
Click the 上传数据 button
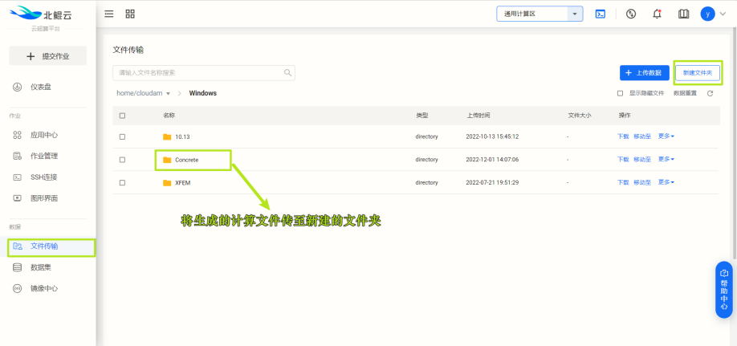pyautogui.click(x=645, y=73)
